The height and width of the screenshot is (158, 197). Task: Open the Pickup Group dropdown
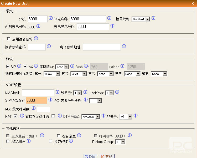click(120, 142)
